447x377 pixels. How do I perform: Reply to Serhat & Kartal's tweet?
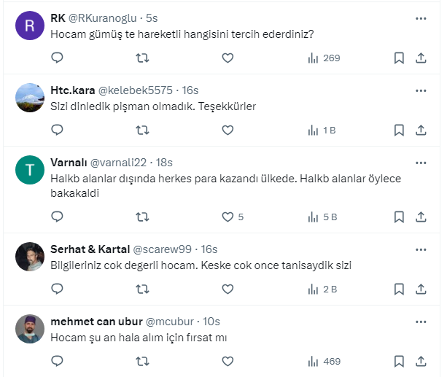click(58, 289)
